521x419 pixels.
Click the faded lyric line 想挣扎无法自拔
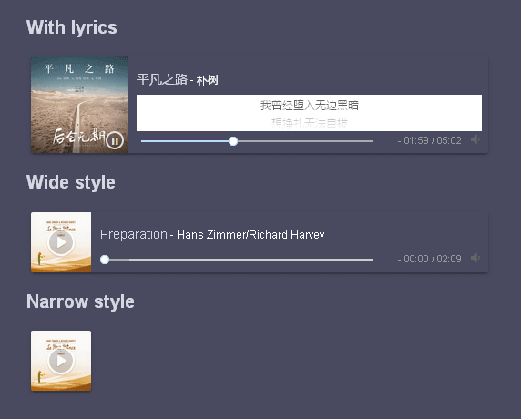[x=310, y=123]
